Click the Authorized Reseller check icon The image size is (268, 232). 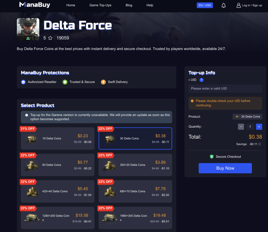tap(23, 82)
